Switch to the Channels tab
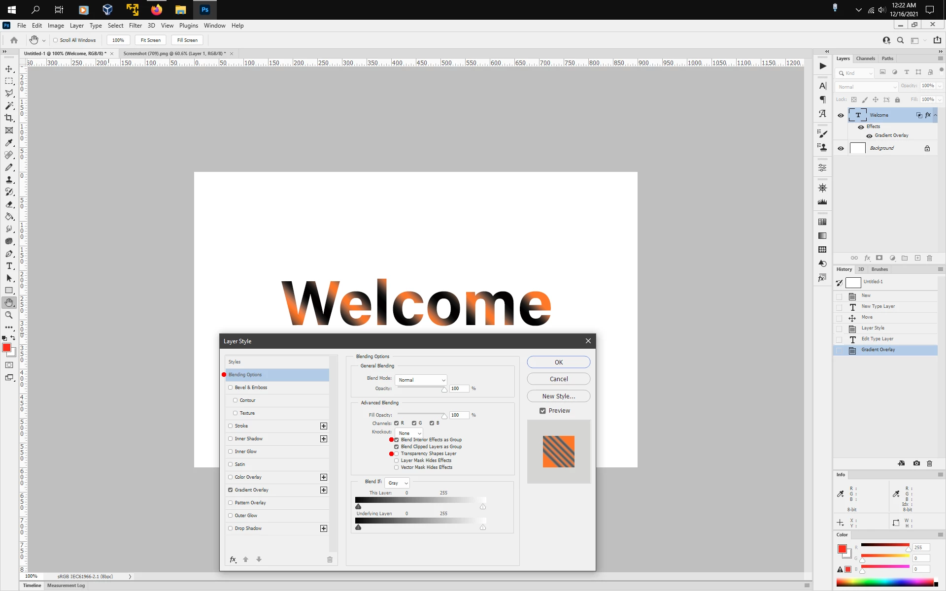 [865, 59]
